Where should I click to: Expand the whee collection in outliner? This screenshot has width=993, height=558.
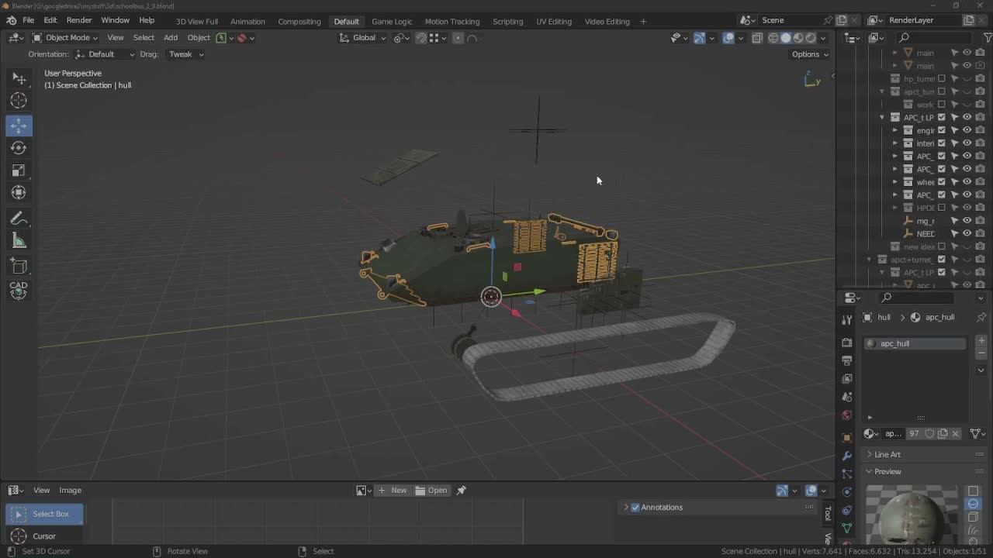pos(895,182)
